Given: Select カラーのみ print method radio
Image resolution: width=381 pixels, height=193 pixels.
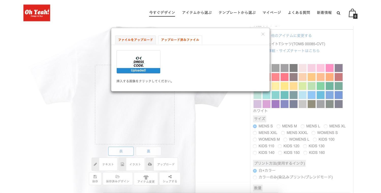Looking at the screenshot, I should (255, 177).
